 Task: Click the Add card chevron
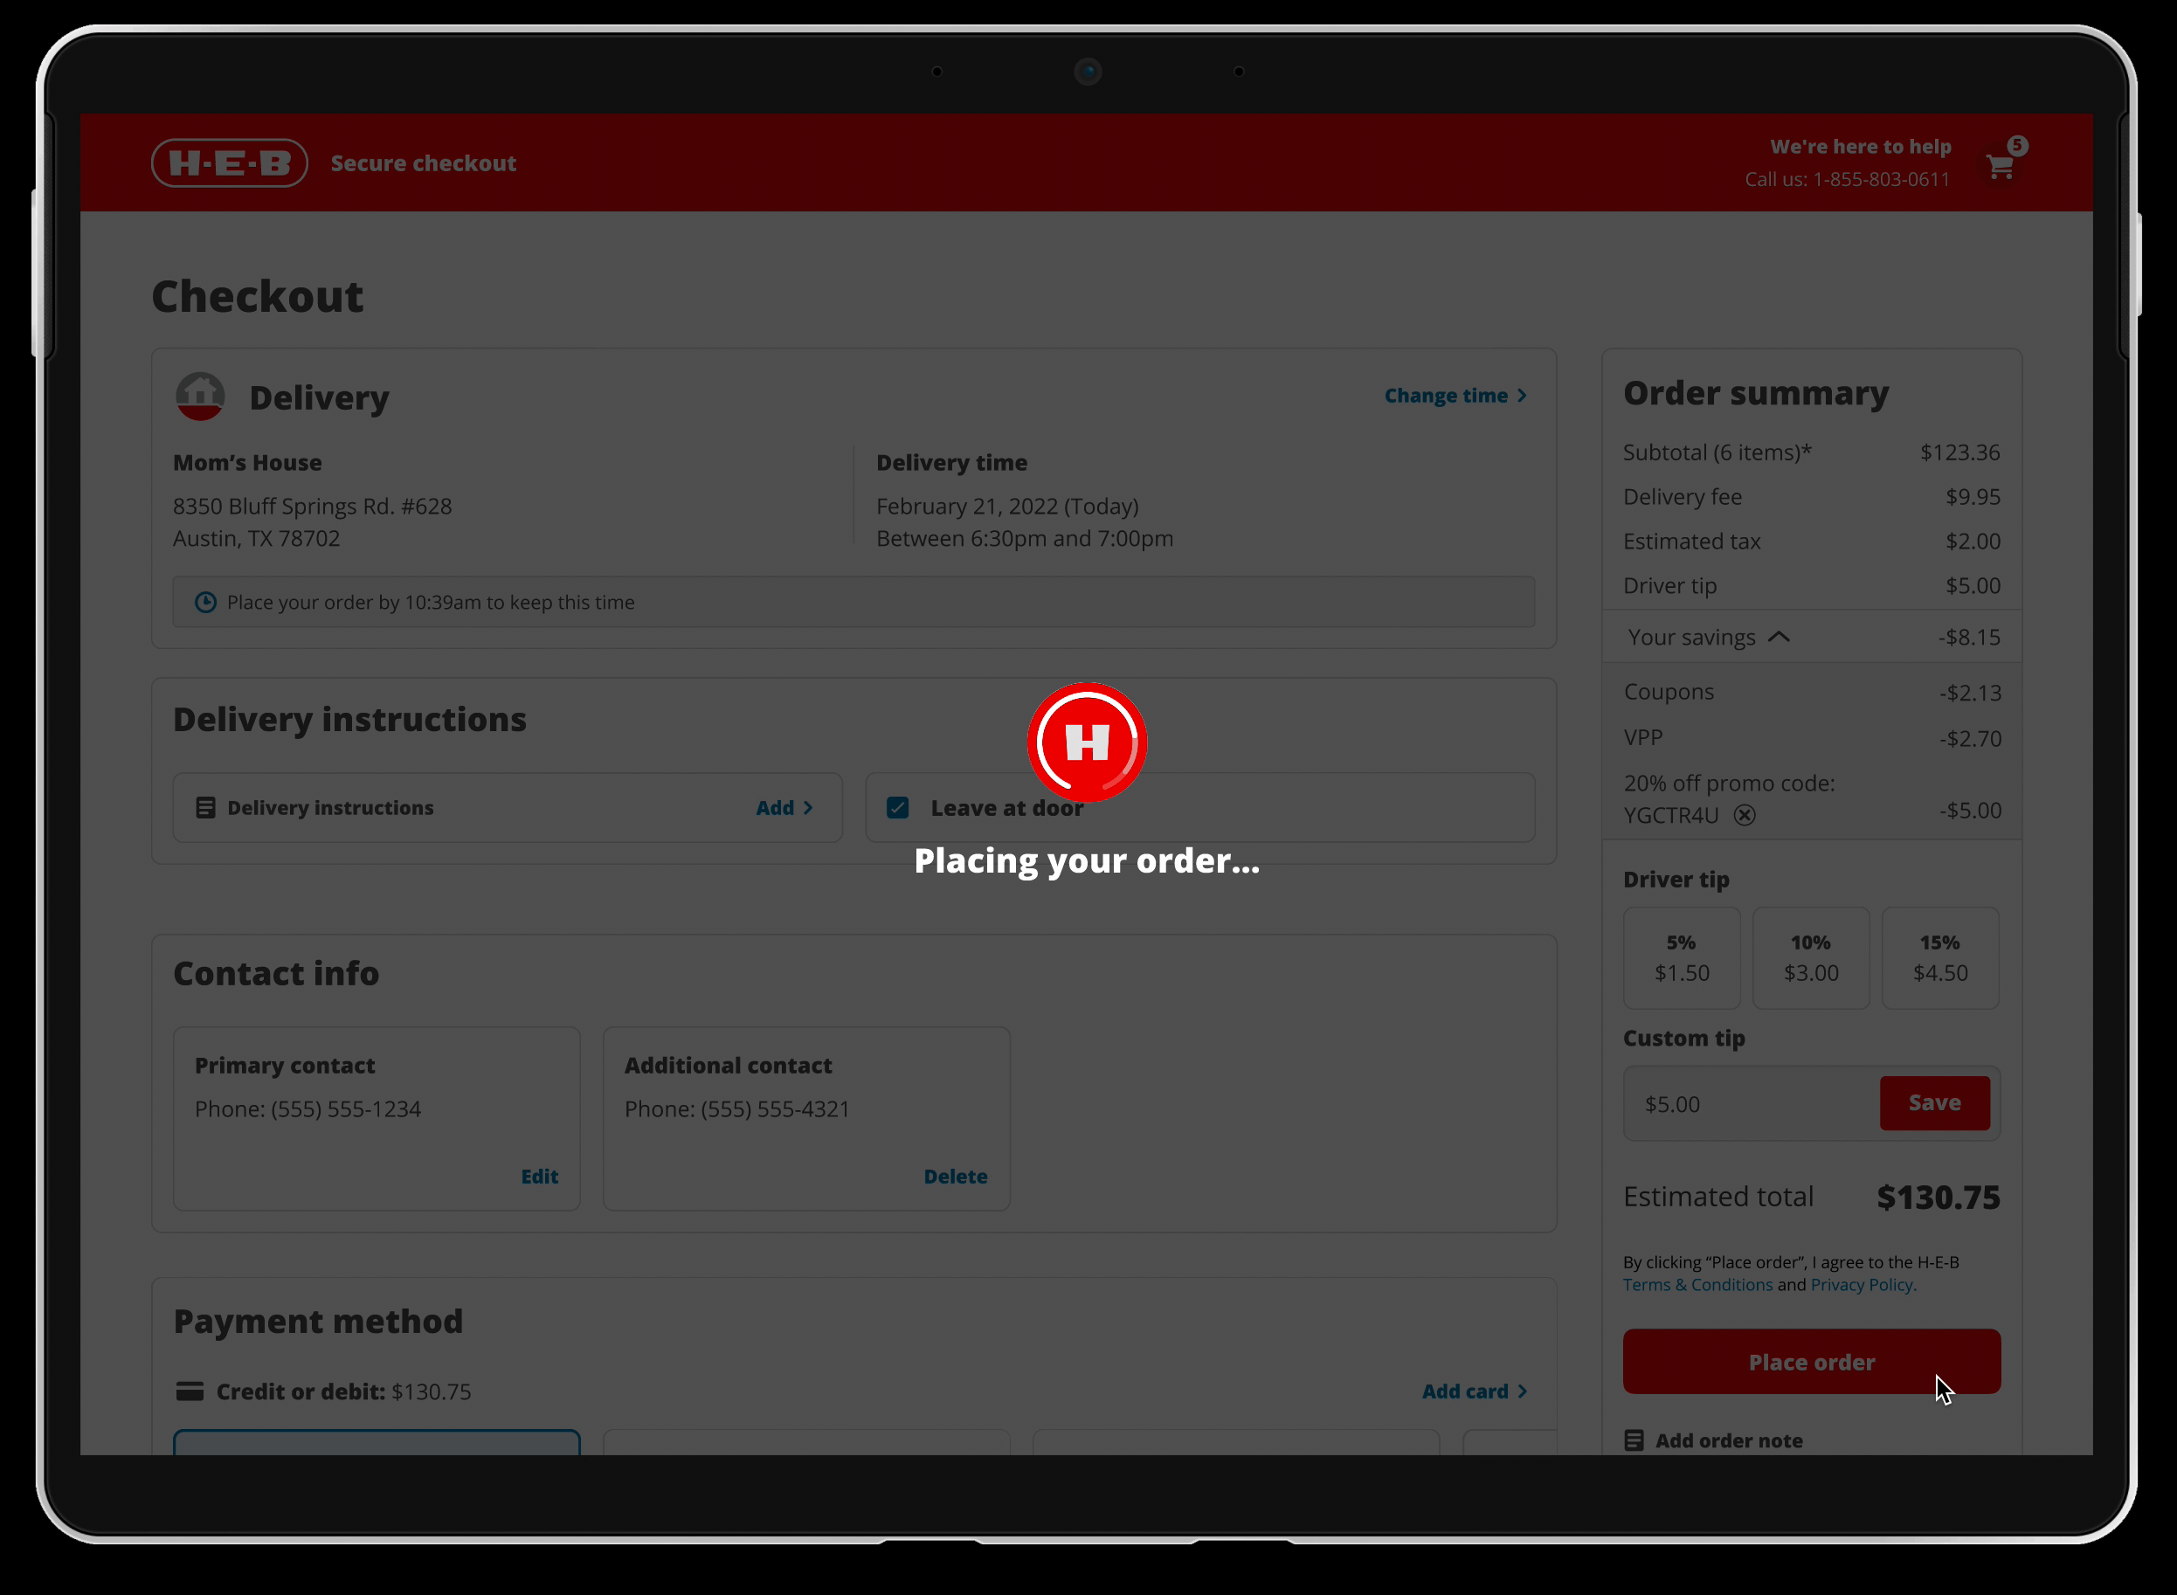point(1522,1391)
